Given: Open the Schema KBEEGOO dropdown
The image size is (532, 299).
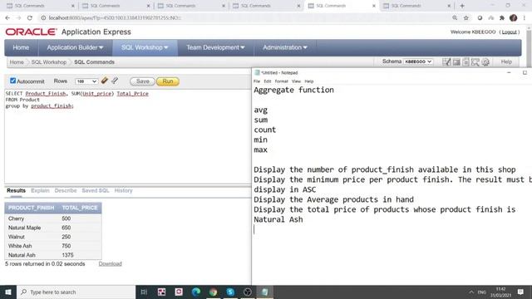Looking at the screenshot, I should [x=418, y=61].
